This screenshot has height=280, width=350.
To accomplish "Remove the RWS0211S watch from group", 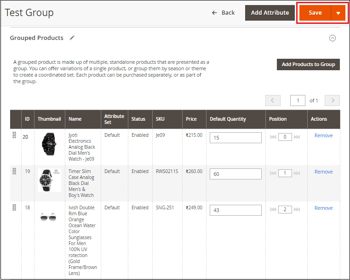I will [x=323, y=172].
